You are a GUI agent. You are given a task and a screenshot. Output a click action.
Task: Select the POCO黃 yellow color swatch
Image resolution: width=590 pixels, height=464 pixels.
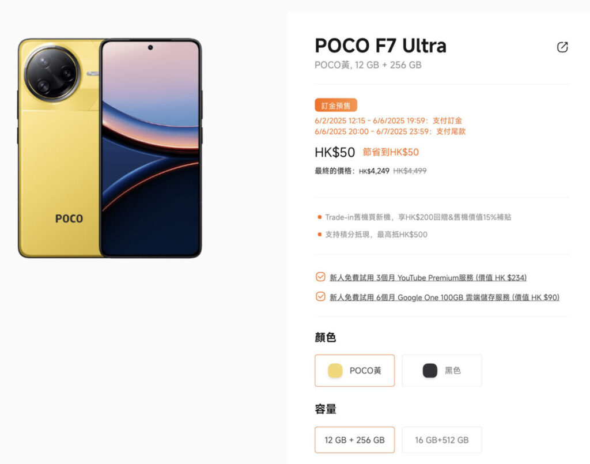click(335, 371)
